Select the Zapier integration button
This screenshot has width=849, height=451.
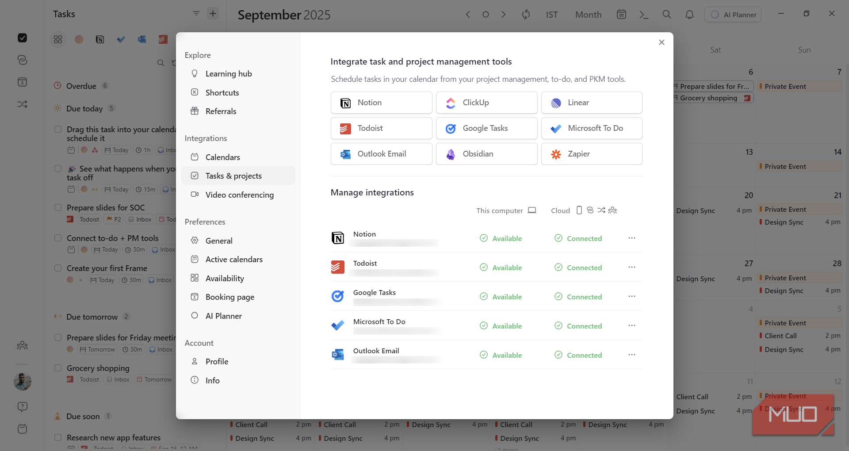coord(592,154)
